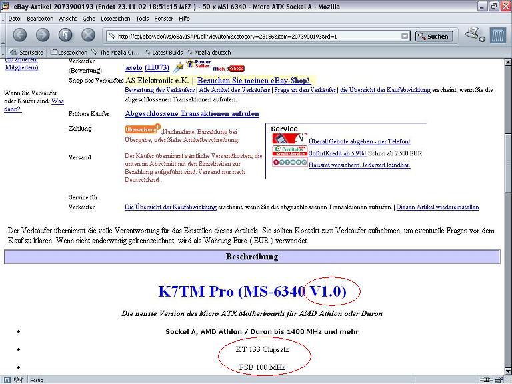Open Diesen Artikel wiedereinstellen link
This screenshot has width=512, height=384.
click(437, 207)
